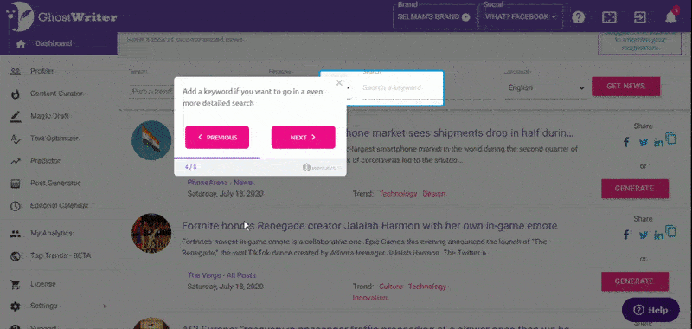Click the logout icon in header
Viewport: 692px width, 329px height.
click(639, 17)
